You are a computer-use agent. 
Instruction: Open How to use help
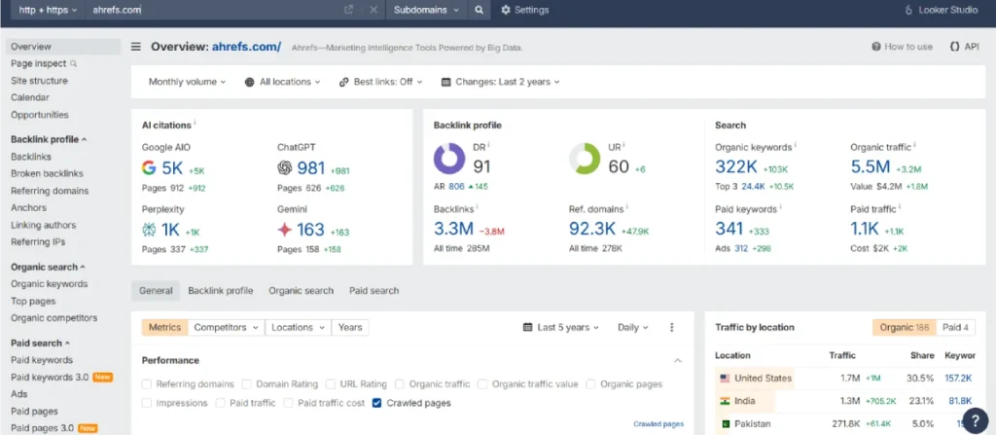[902, 47]
